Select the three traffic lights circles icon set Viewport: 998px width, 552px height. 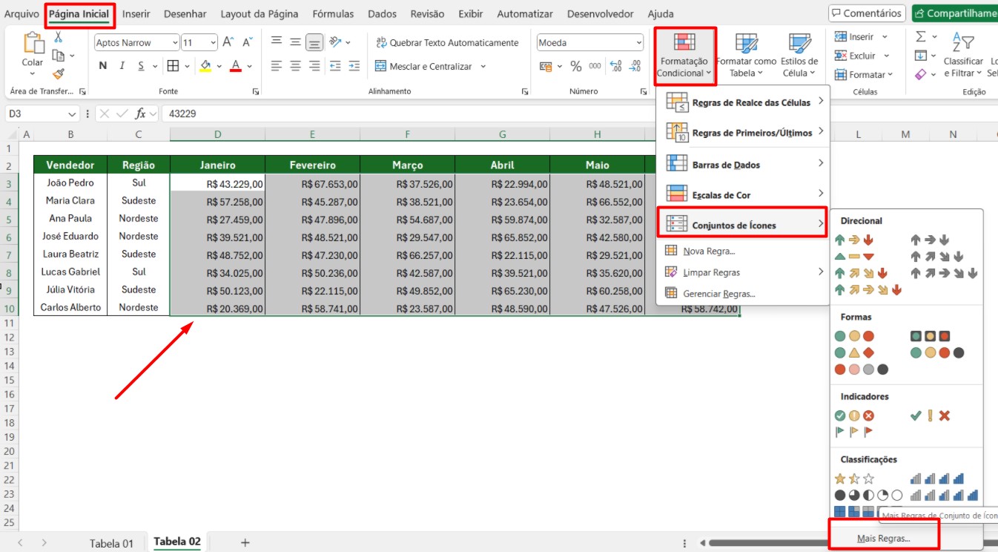tap(854, 336)
